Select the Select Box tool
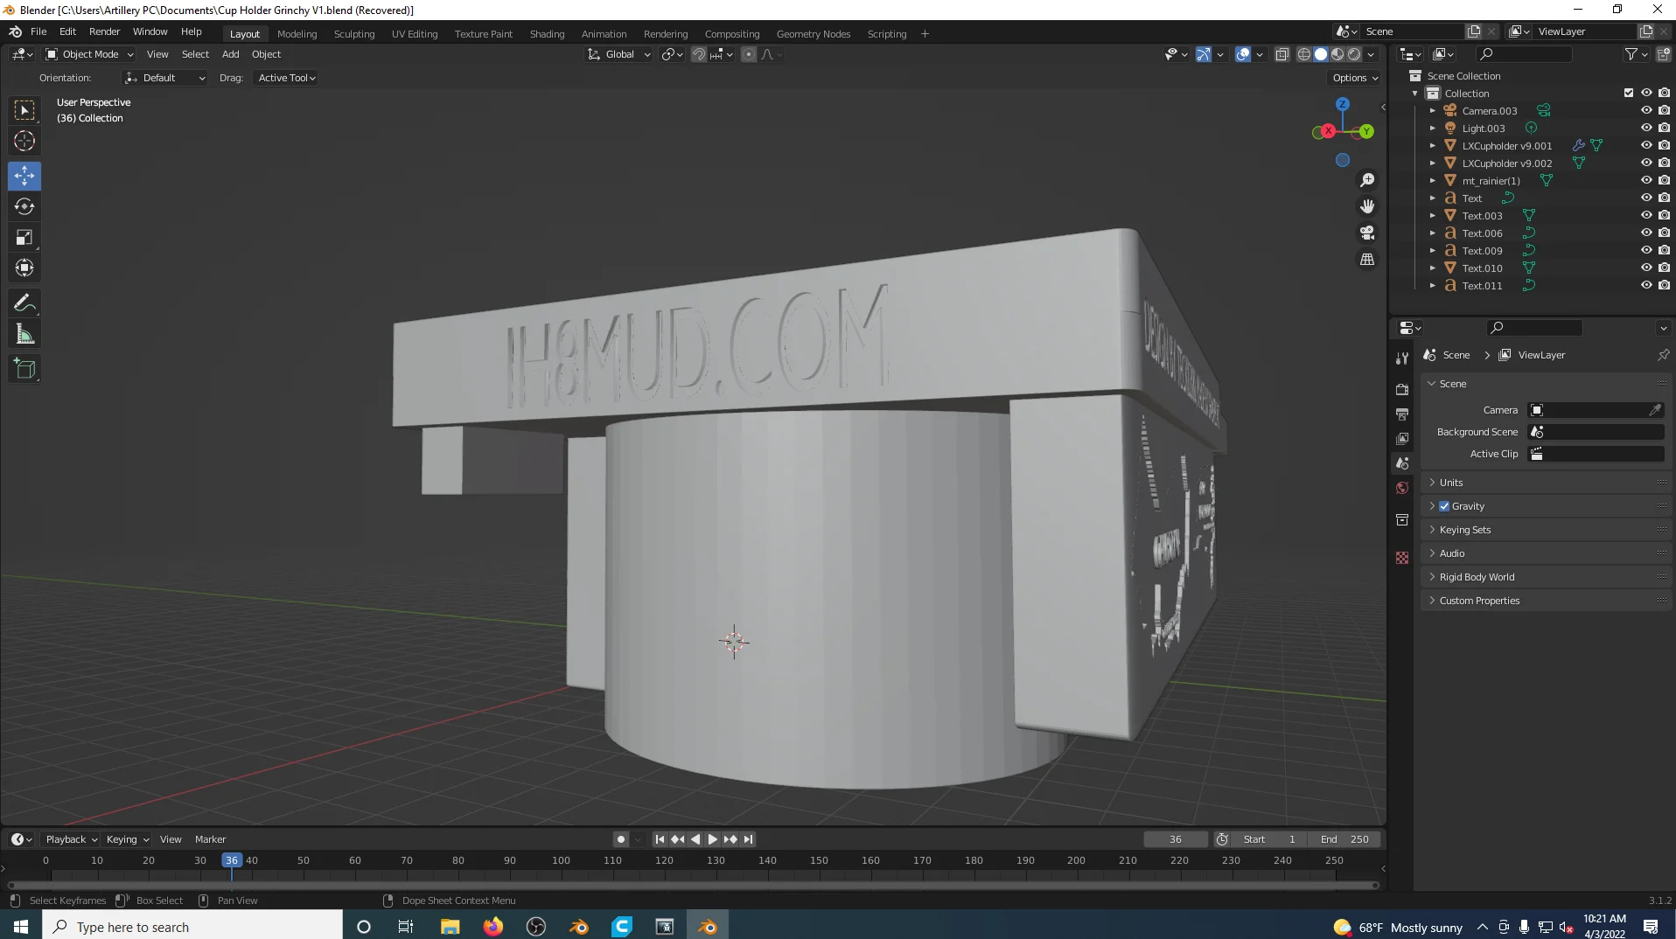Viewport: 1676px width, 939px height. pos(24,110)
